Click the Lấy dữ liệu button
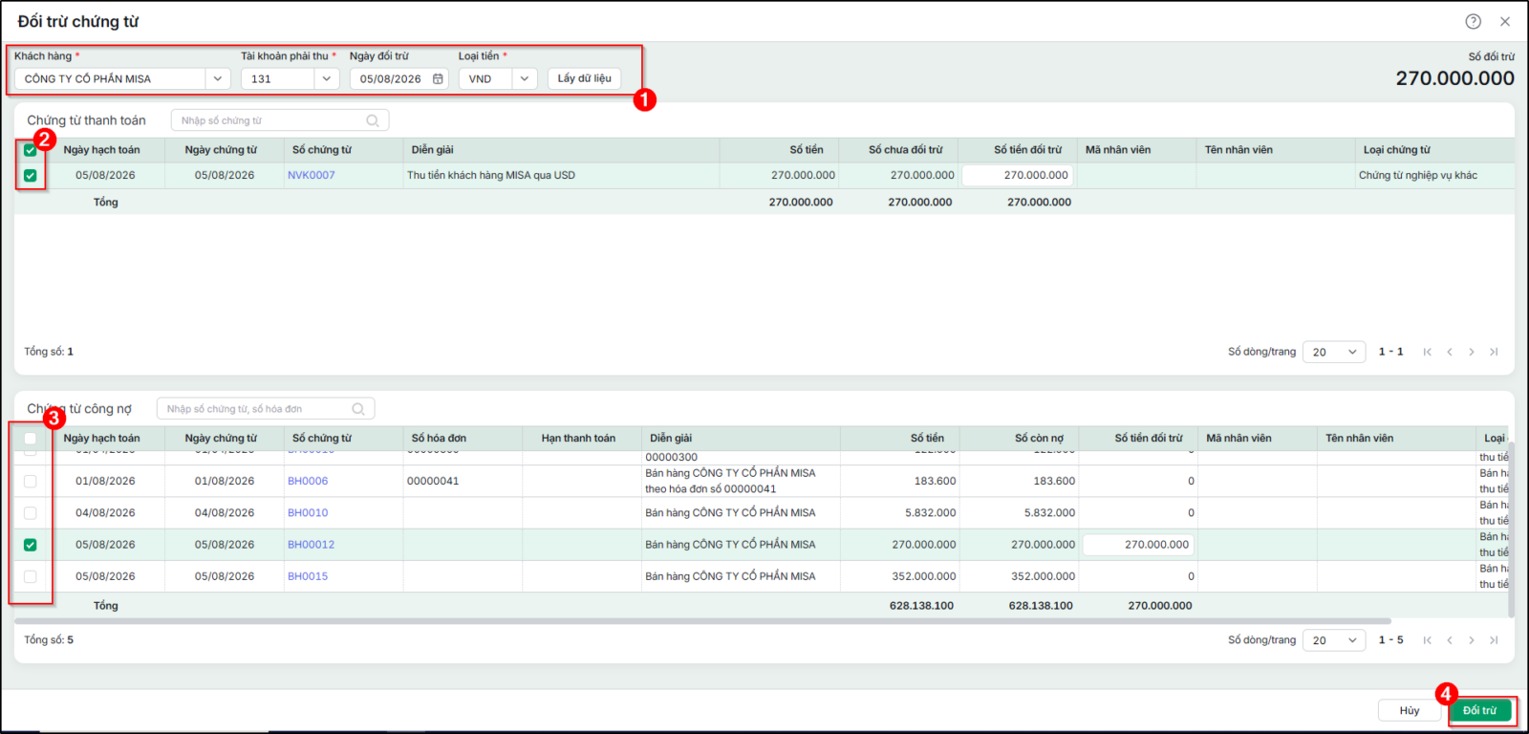 (585, 78)
